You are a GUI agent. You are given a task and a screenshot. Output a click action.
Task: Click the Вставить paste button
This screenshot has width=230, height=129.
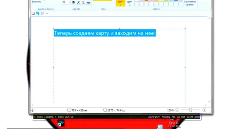(36, 1)
